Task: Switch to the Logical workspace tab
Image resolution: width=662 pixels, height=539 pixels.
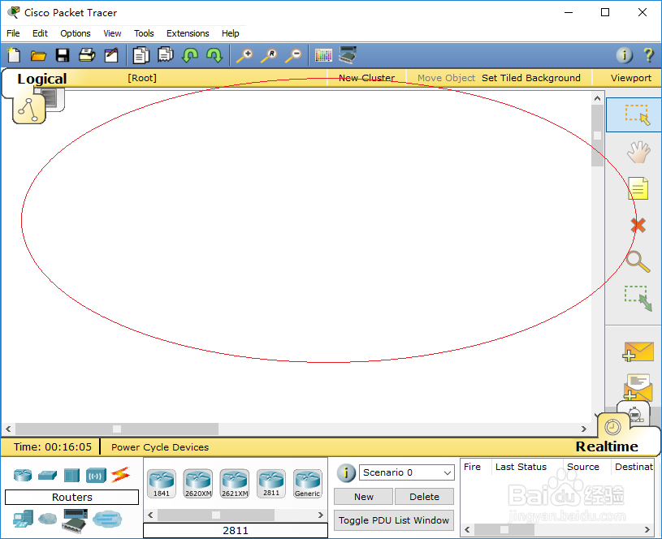Action: click(x=41, y=79)
